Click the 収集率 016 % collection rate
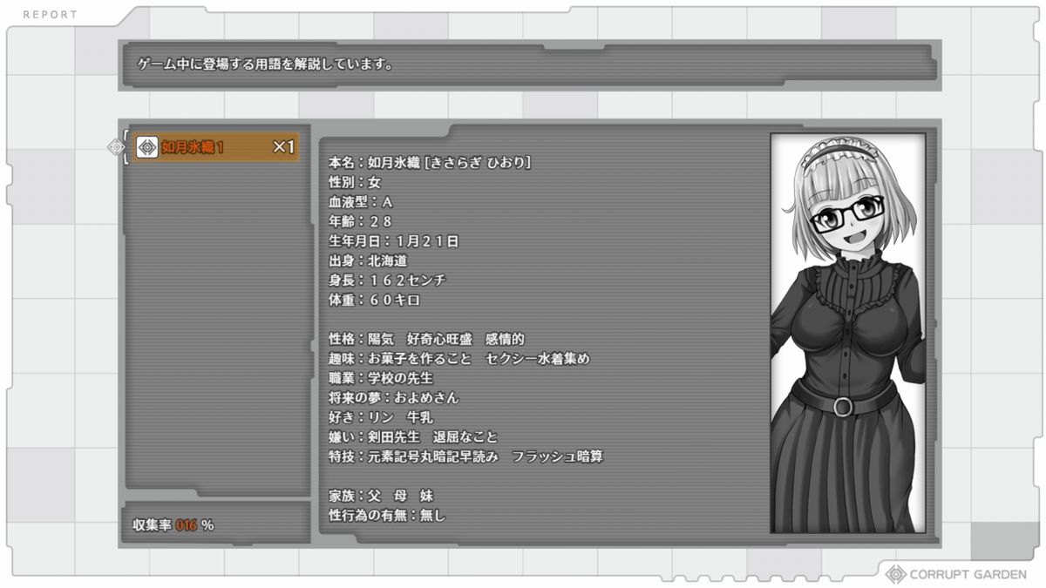Image resolution: width=1046 pixels, height=588 pixels. pos(173,524)
